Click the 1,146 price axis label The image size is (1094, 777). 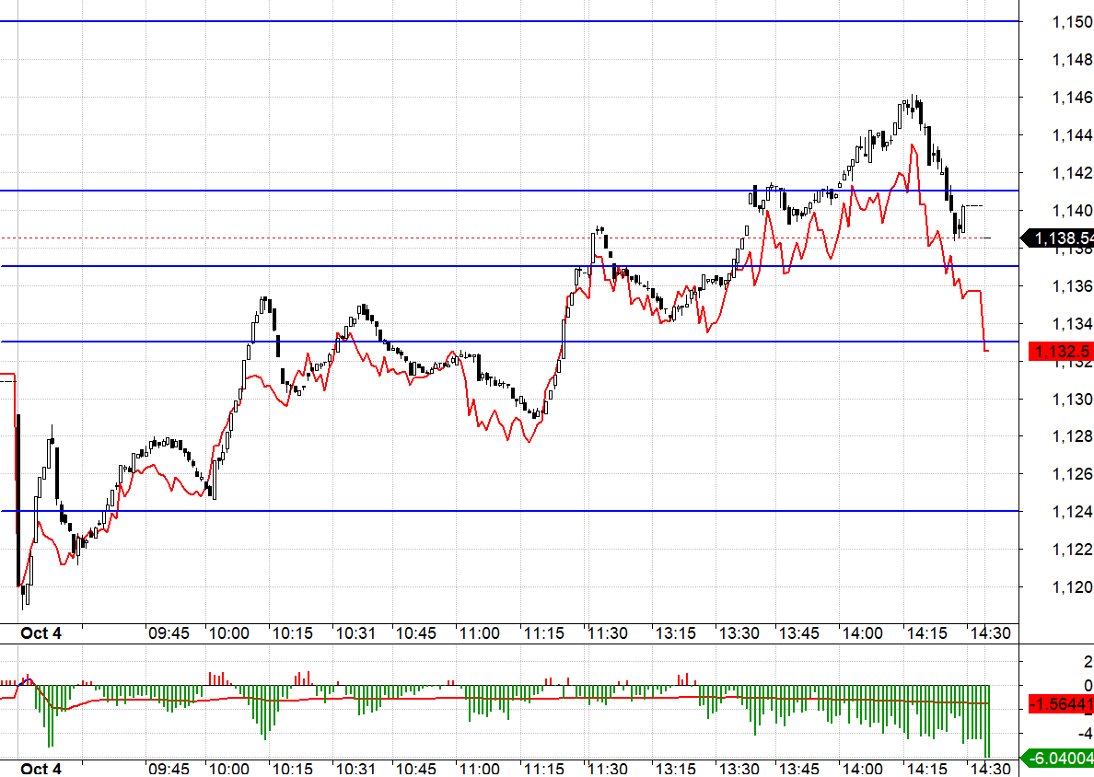click(x=1072, y=97)
